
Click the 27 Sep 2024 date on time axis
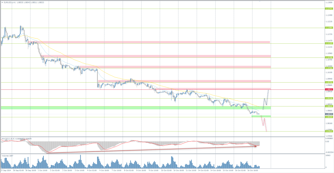(x=7, y=170)
